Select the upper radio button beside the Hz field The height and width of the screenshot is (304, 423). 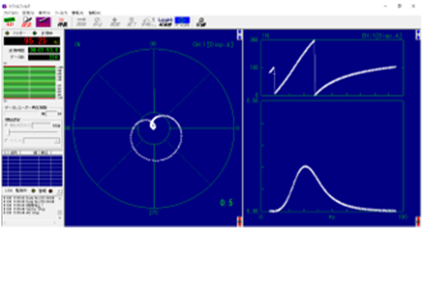click(7, 126)
